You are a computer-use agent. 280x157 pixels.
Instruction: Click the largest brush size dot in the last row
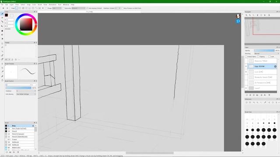point(263,143)
